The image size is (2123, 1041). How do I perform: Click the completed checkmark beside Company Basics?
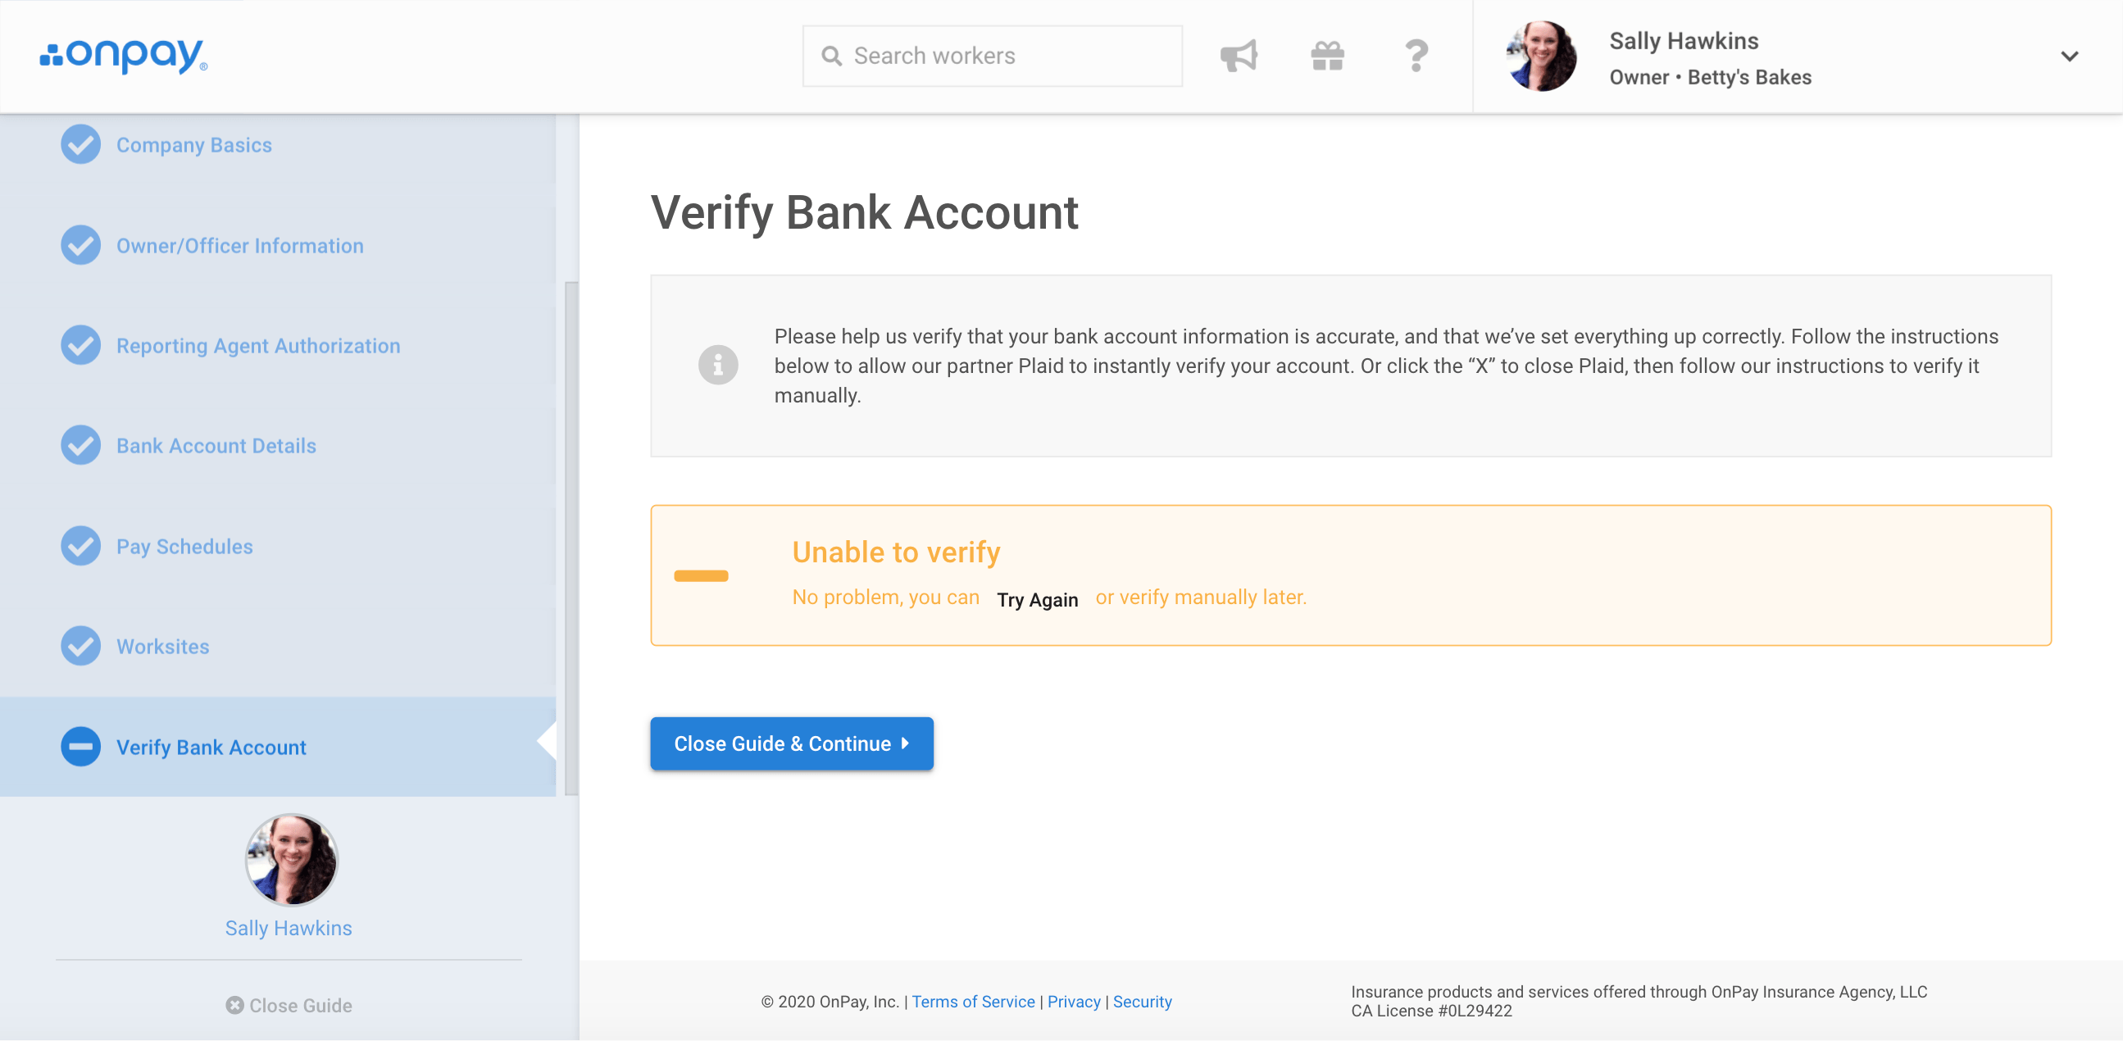(x=81, y=144)
